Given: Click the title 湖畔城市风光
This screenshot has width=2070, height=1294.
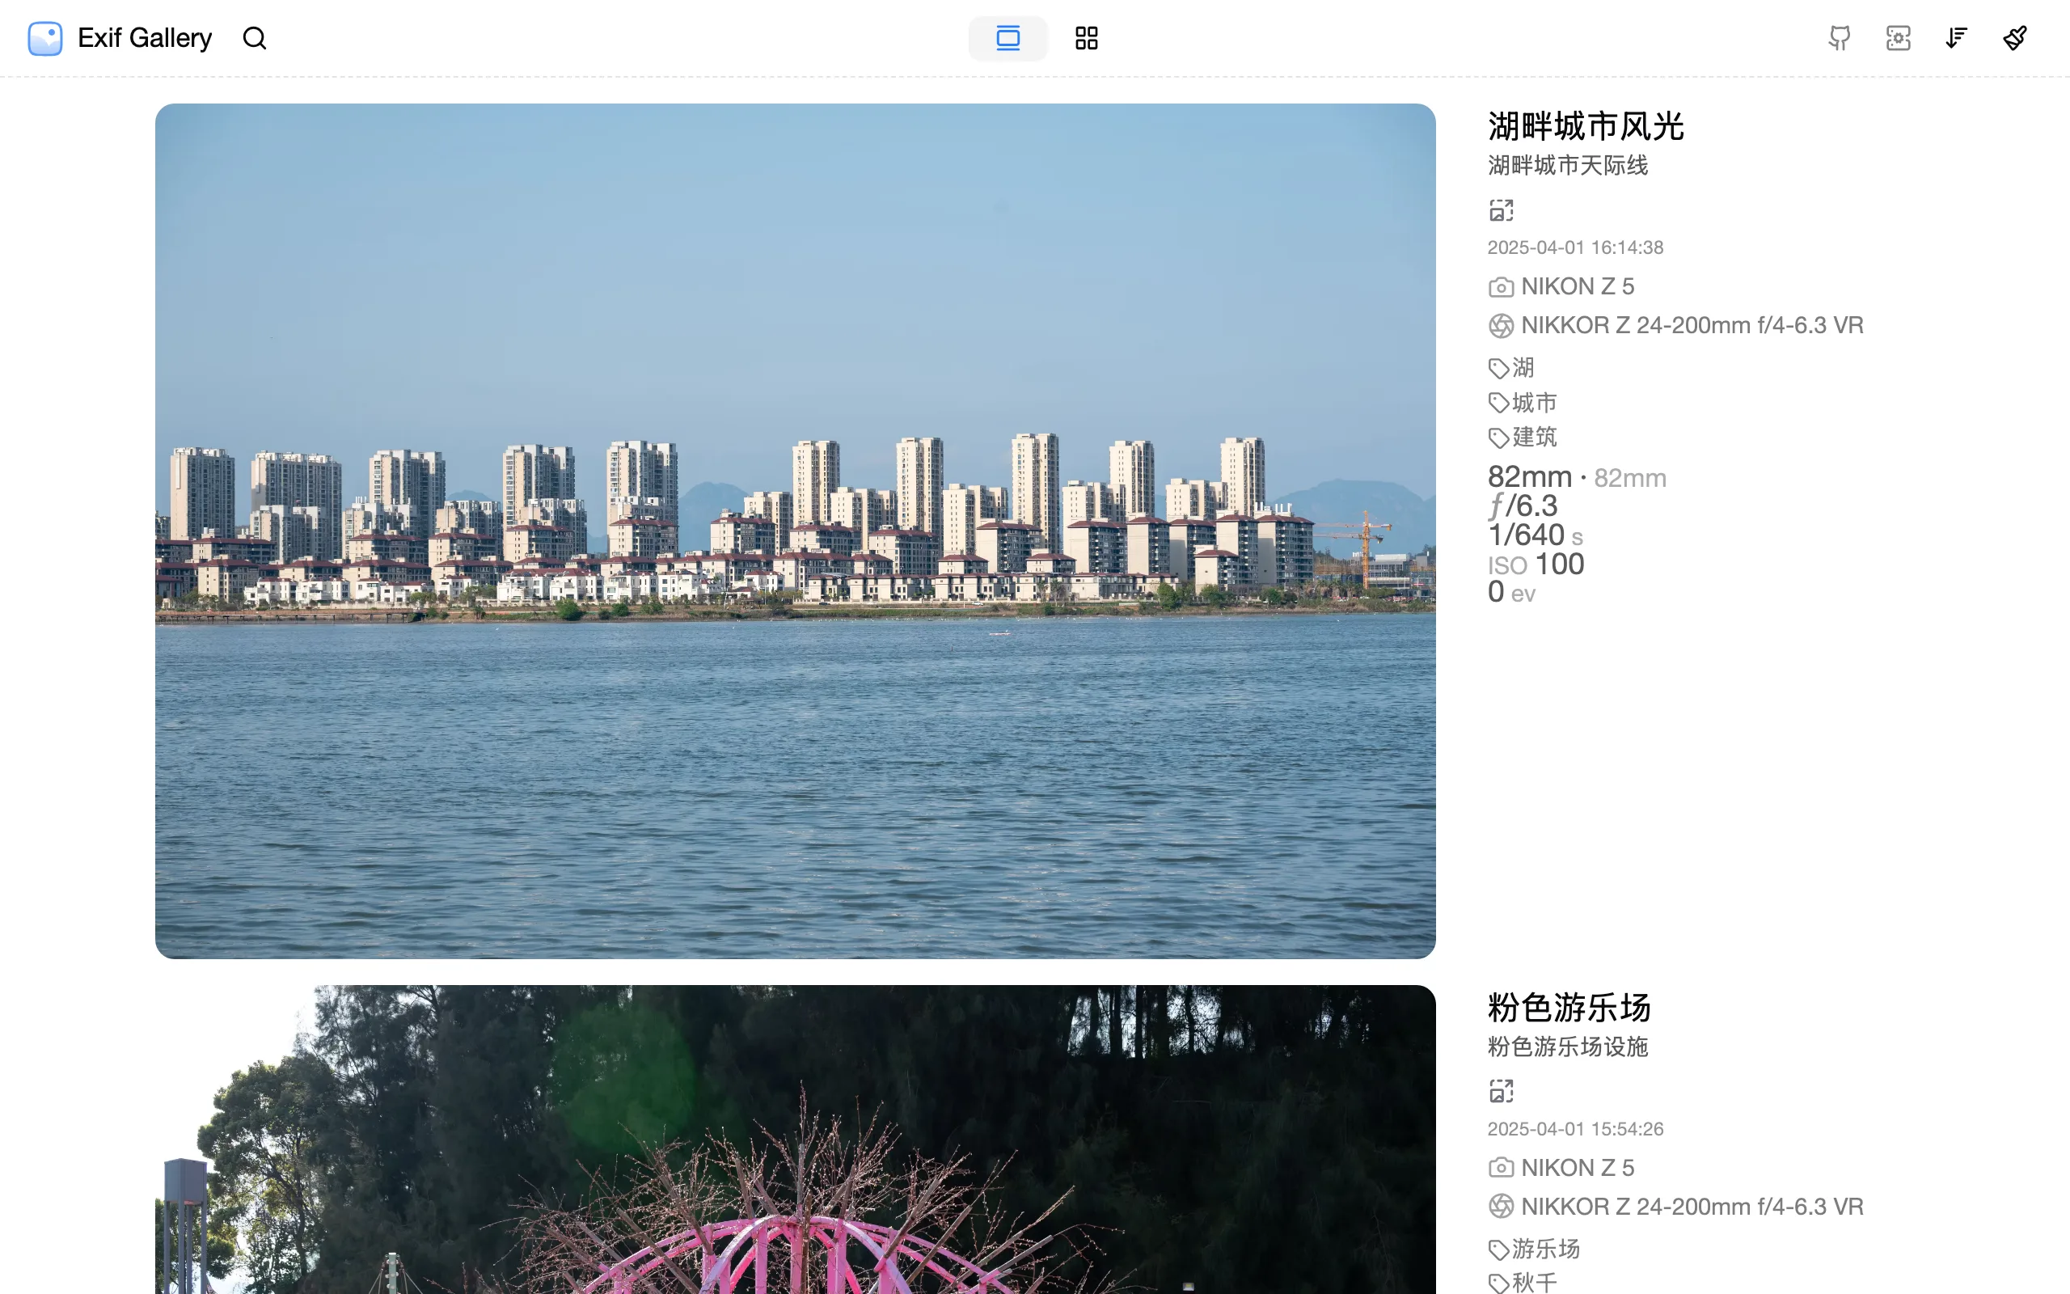Looking at the screenshot, I should click(x=1585, y=127).
